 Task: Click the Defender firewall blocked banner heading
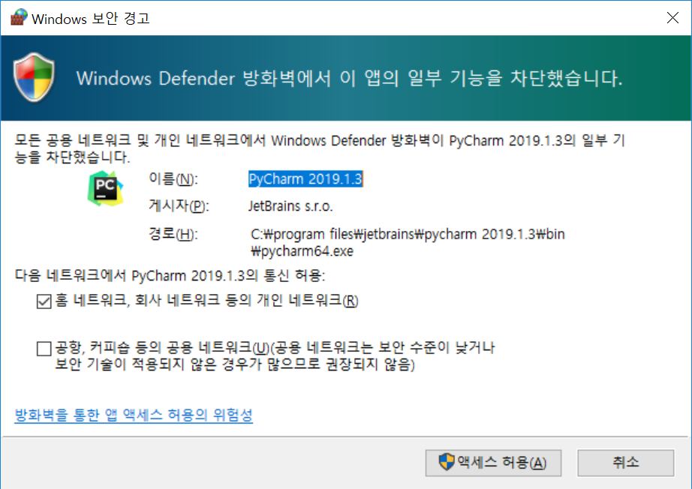coord(349,78)
